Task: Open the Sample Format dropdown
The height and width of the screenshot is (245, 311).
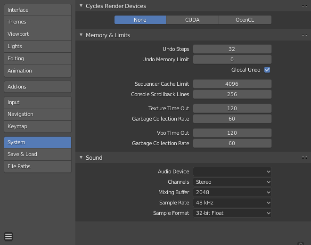Action: click(x=232, y=213)
